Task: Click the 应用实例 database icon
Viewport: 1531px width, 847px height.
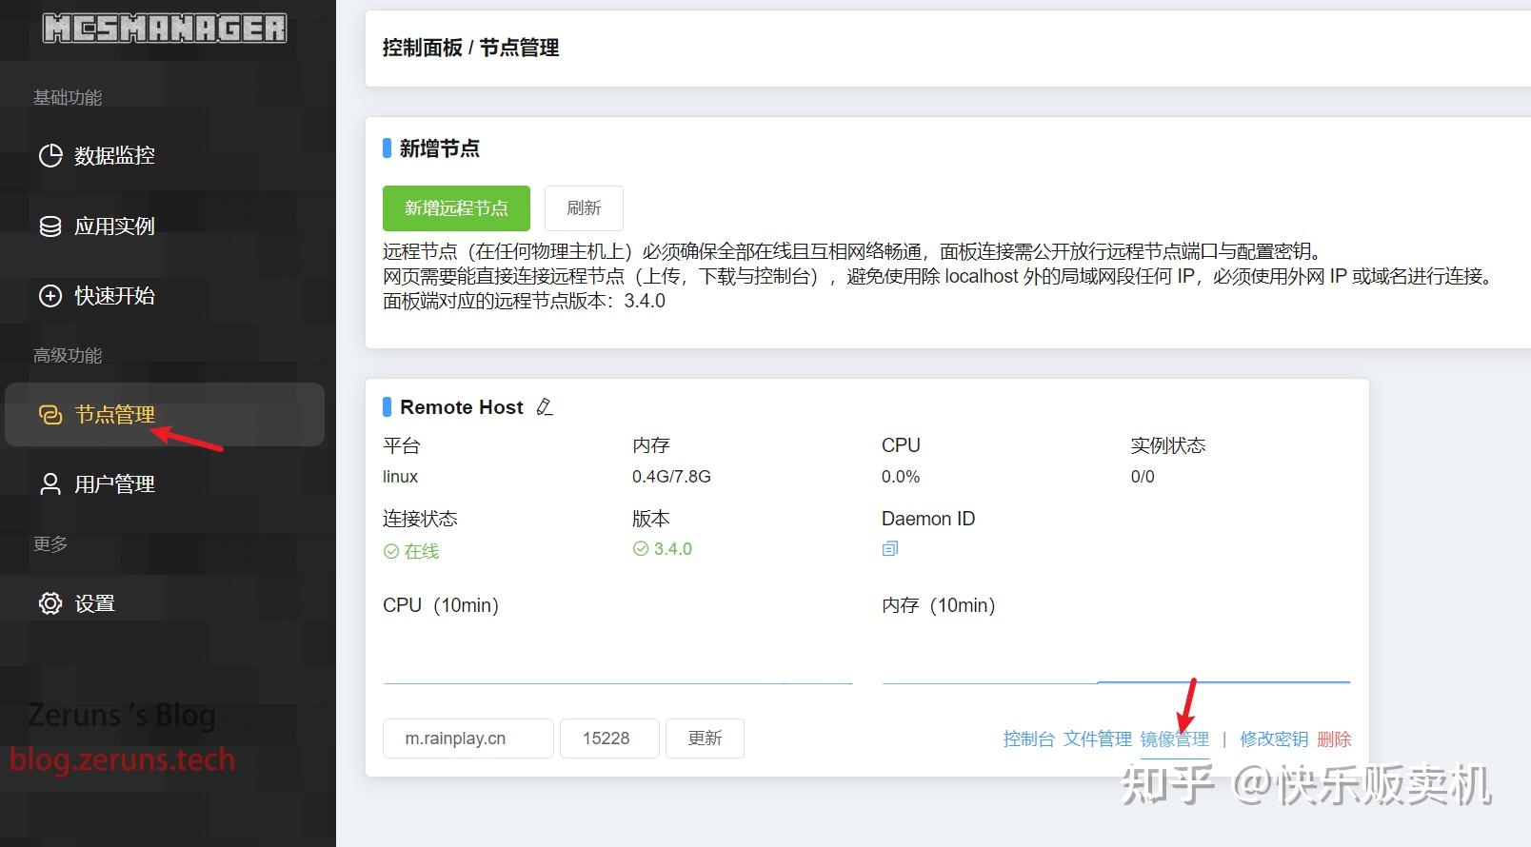Action: coord(50,226)
